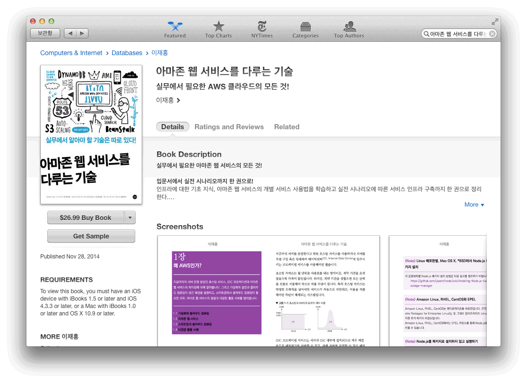Open the Buy Book dropdown arrow
Viewport: 527px width, 383px height.
click(130, 218)
